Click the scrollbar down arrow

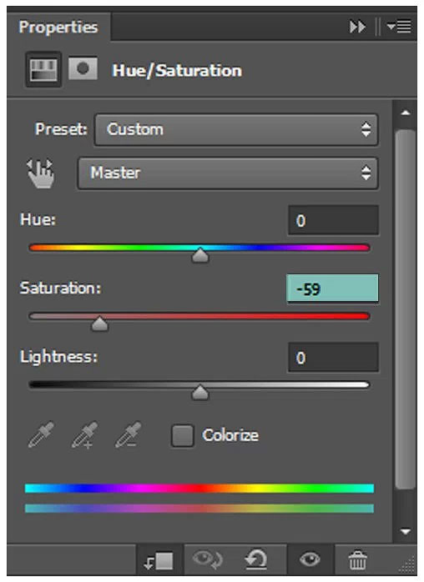pos(406,531)
